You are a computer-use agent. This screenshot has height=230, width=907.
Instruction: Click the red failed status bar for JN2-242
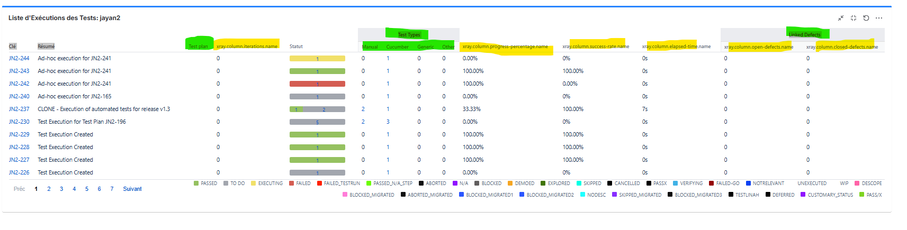[x=317, y=84]
